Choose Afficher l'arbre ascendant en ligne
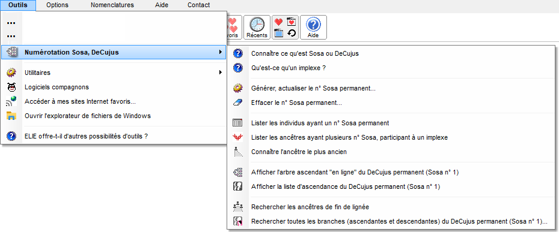This screenshot has width=559, height=232. (x=391, y=172)
